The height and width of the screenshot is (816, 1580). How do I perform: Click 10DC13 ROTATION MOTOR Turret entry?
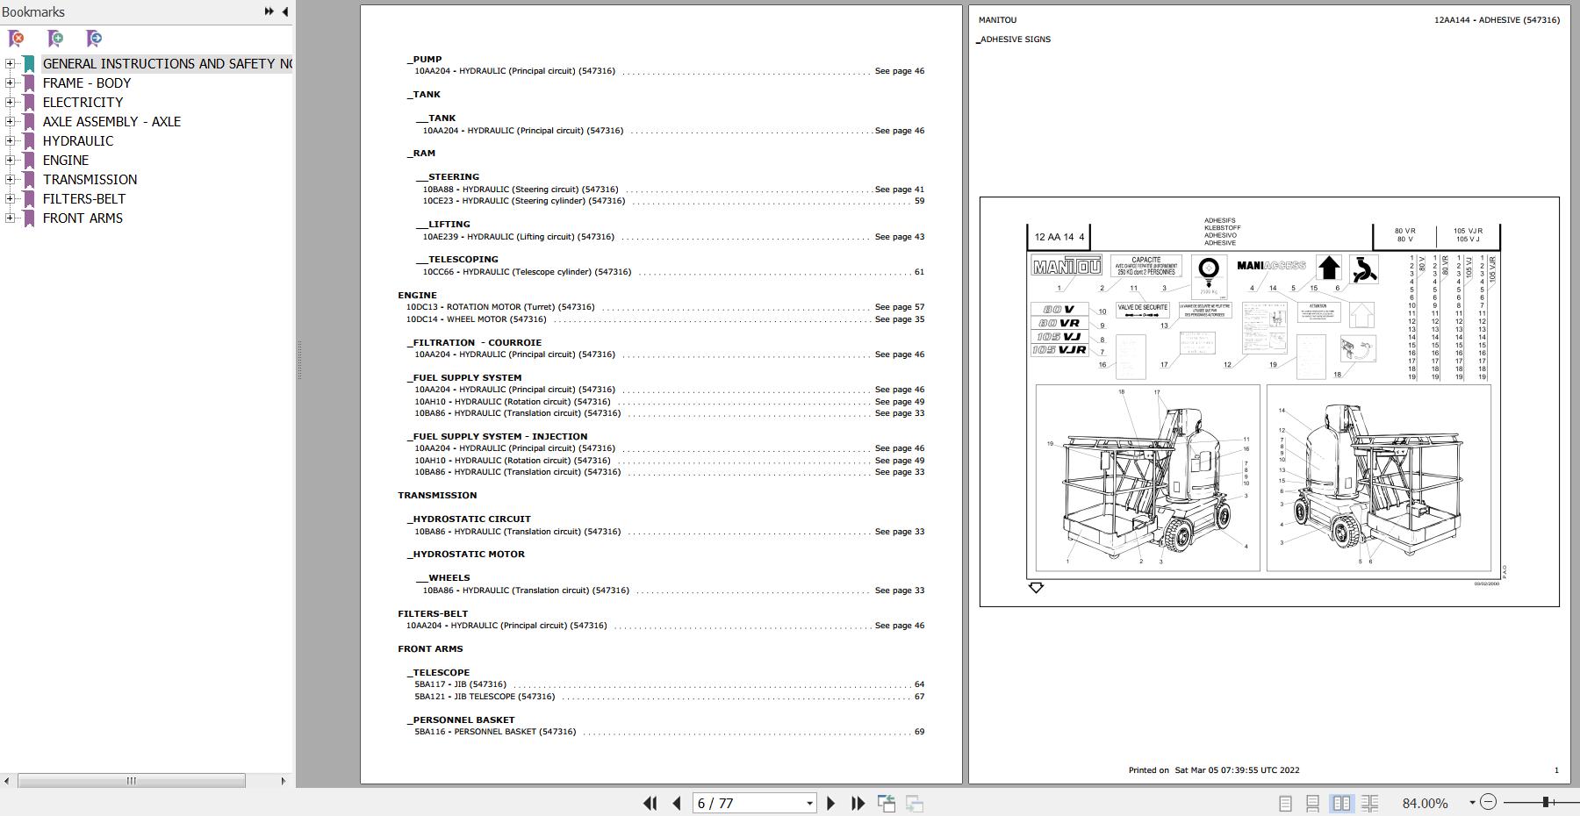click(664, 307)
